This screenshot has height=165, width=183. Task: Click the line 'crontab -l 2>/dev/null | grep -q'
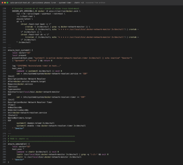click(x=58, y=27)
